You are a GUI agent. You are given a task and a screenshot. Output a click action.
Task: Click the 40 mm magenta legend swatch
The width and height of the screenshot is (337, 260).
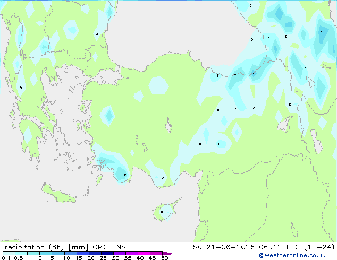pos(144,253)
